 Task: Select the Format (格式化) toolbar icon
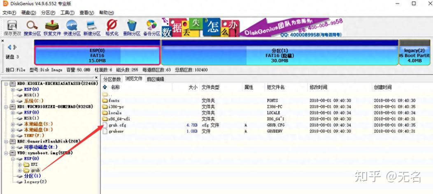pyautogui.click(x=112, y=28)
